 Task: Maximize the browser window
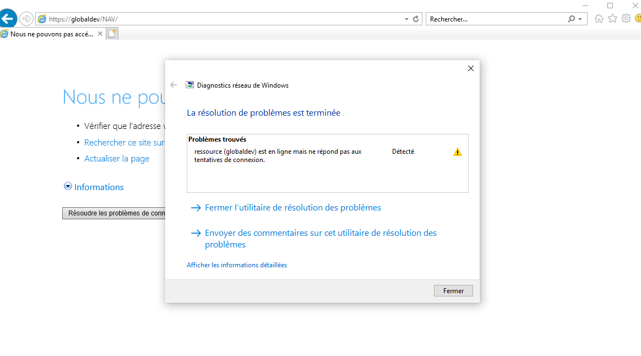pyautogui.click(x=610, y=6)
